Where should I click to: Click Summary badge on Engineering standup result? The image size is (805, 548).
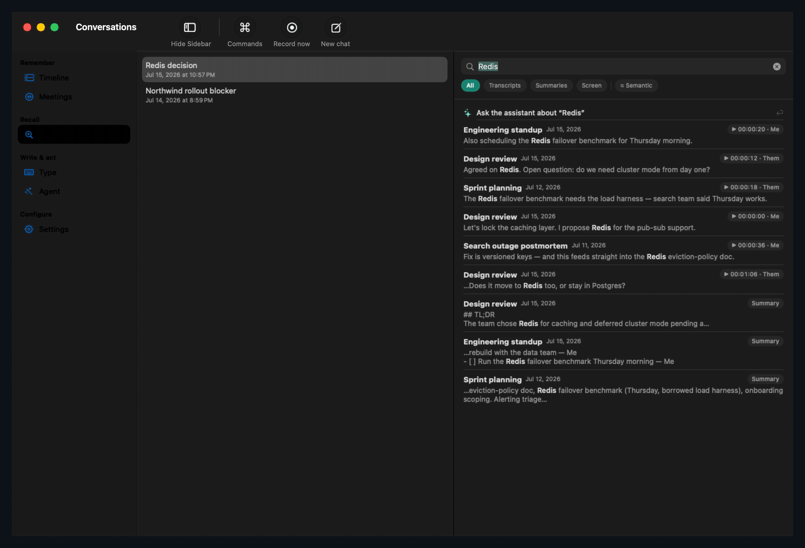pyautogui.click(x=765, y=342)
